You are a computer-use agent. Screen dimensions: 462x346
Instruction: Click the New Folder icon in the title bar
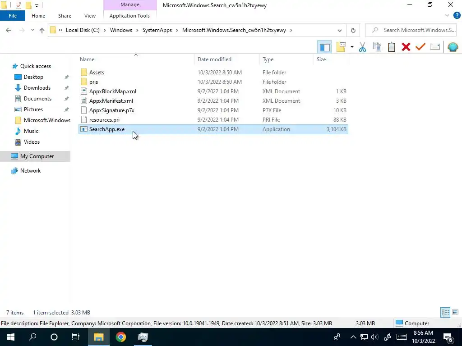point(28,5)
